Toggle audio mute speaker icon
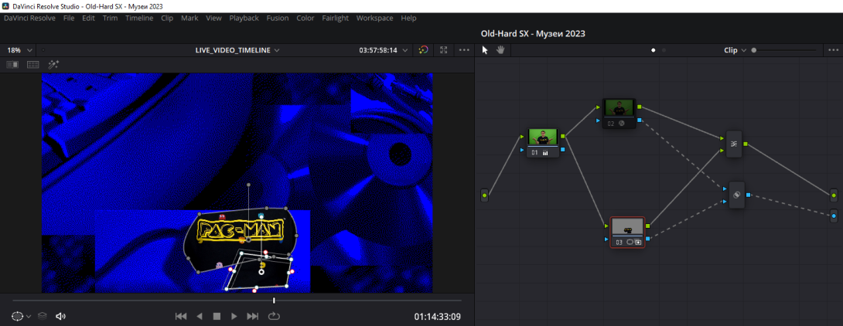 click(x=61, y=316)
